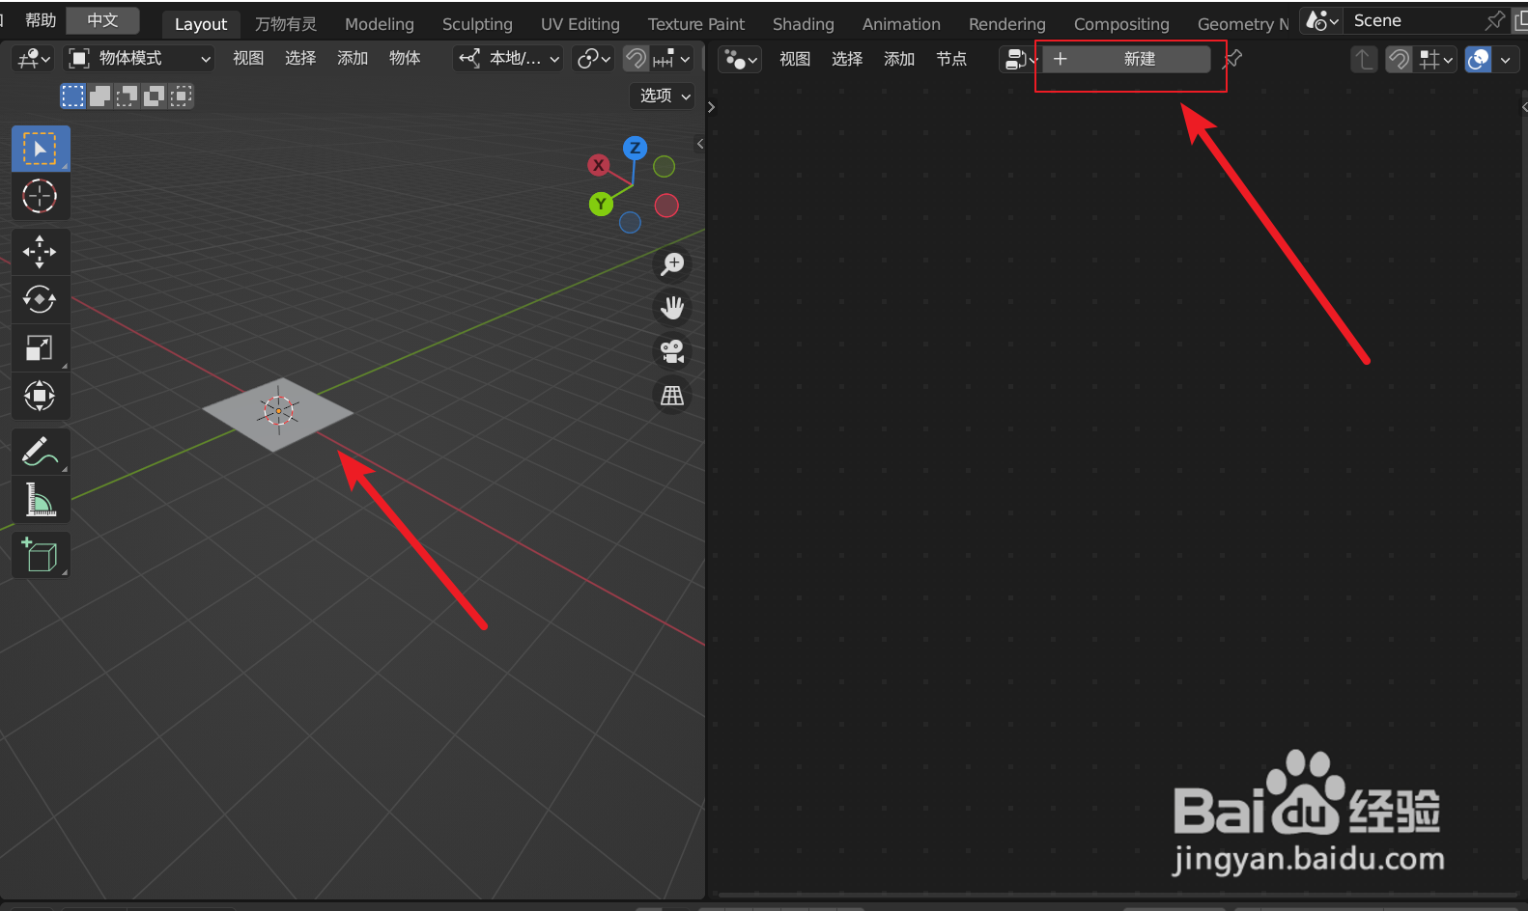The image size is (1528, 911).
Task: Toggle the node editor overlay button
Action: [1478, 59]
